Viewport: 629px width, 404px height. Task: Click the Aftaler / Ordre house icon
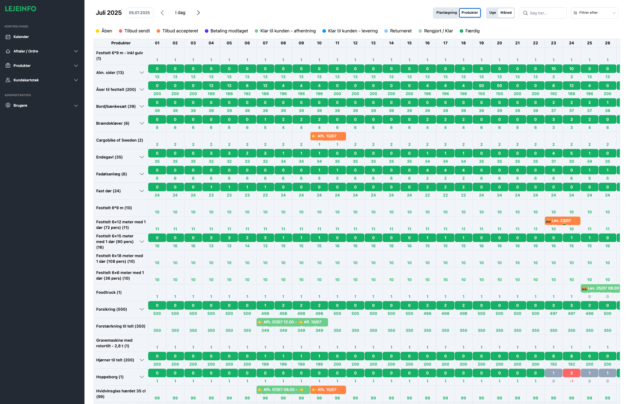tap(8, 51)
